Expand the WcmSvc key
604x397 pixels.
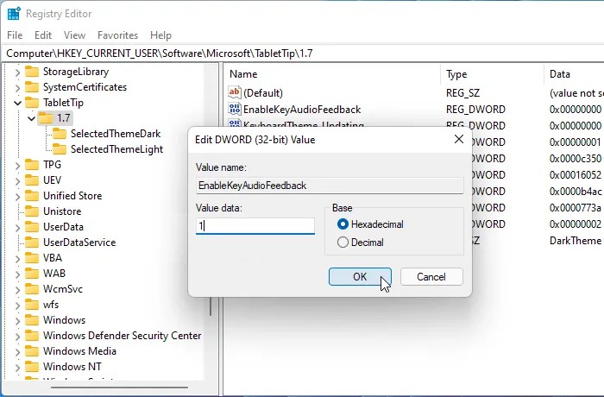point(18,289)
